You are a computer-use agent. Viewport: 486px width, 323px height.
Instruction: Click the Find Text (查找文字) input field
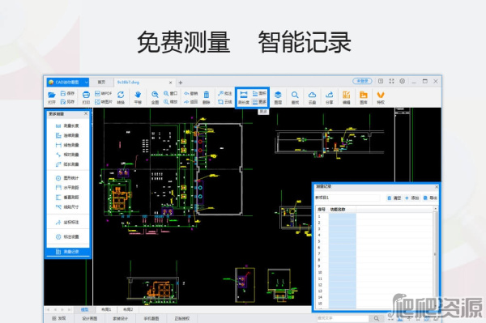pyautogui.click(x=343, y=318)
